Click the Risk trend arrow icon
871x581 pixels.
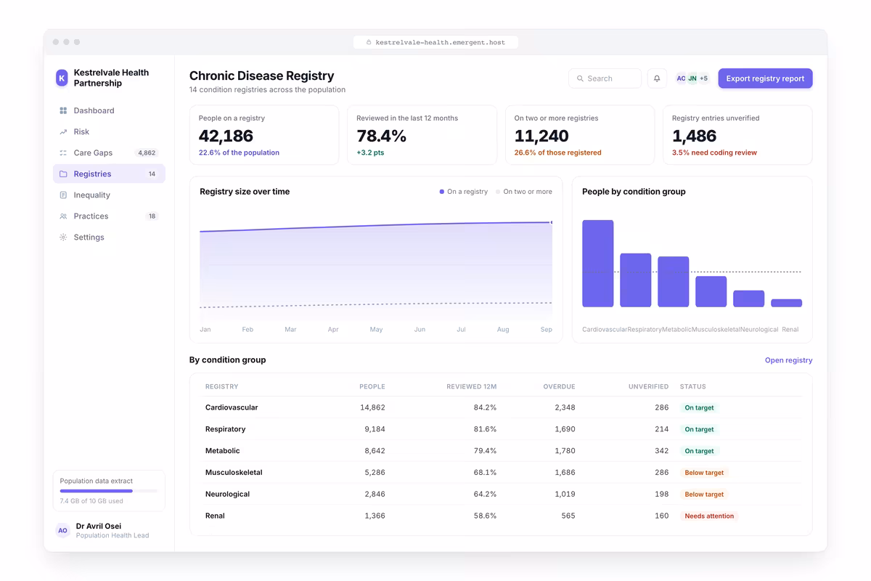click(x=63, y=131)
